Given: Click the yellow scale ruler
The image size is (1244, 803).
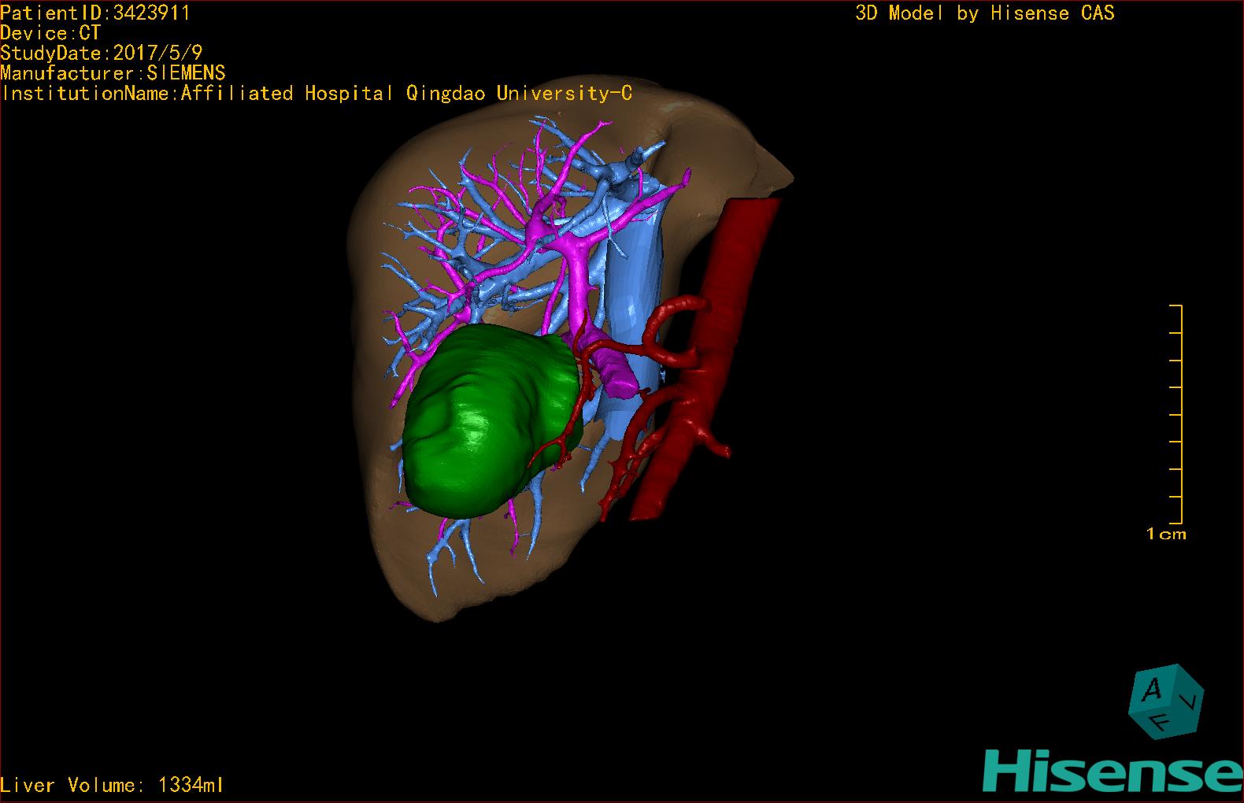Looking at the screenshot, I should (x=1179, y=413).
